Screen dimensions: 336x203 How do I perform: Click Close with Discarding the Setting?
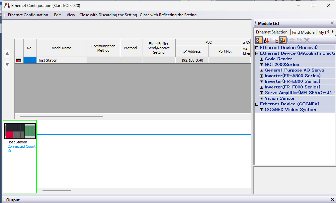(x=108, y=15)
